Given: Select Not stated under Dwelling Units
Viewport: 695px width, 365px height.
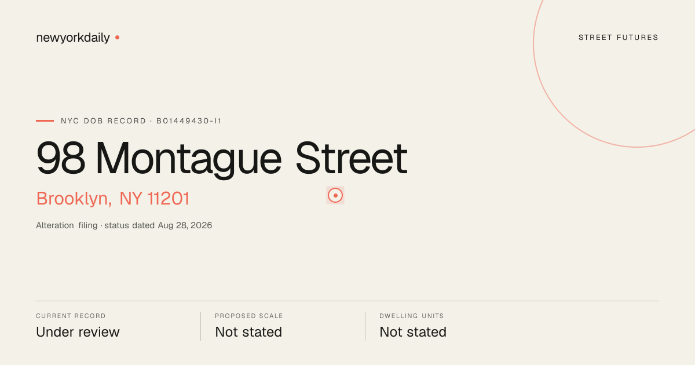Looking at the screenshot, I should coord(413,332).
